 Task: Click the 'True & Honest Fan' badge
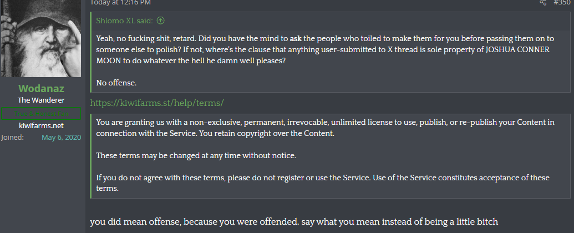[41, 113]
